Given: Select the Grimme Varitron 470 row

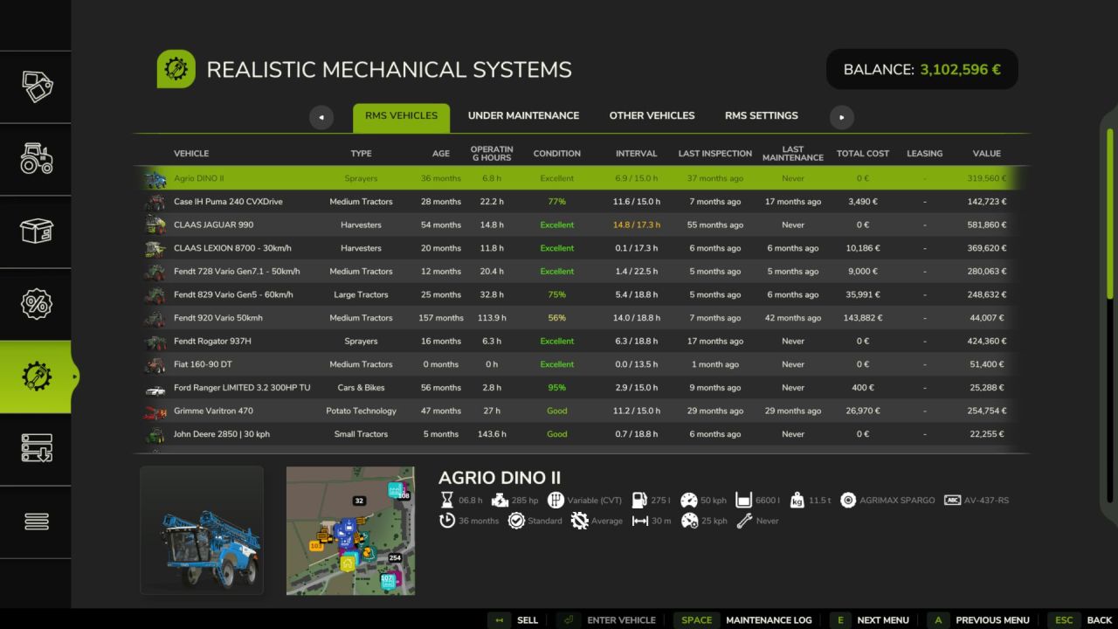Looking at the screenshot, I should pyautogui.click(x=582, y=411).
